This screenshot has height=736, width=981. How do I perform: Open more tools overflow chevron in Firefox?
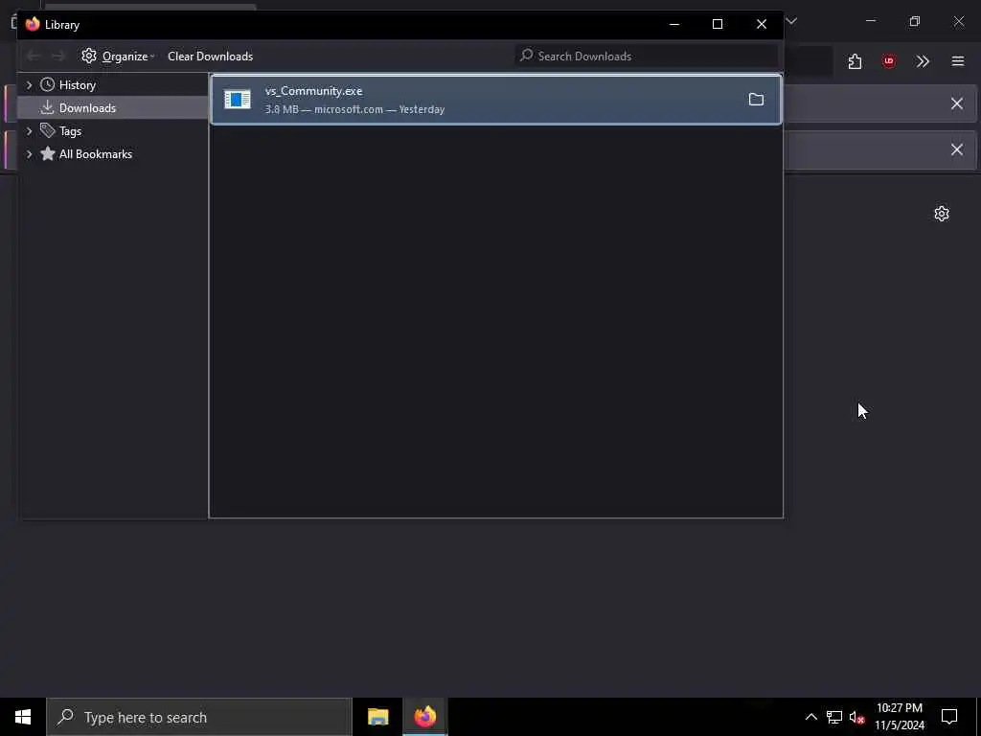923,61
